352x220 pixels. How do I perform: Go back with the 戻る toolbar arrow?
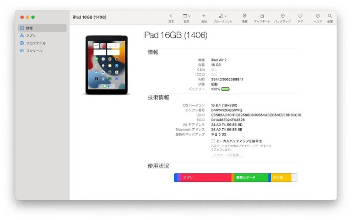[171, 16]
